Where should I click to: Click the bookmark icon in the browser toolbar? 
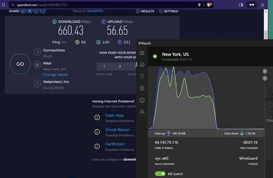[x=3, y=5]
